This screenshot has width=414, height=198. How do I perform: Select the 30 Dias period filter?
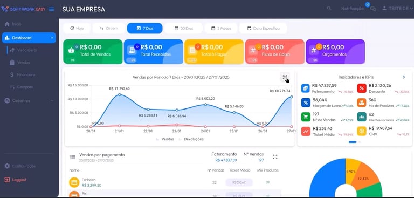pos(183,28)
